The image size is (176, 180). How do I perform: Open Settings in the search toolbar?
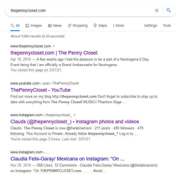click(150, 26)
